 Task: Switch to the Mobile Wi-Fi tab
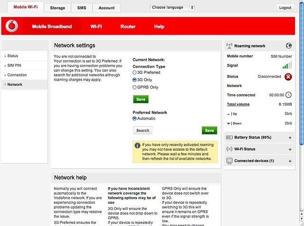click(x=26, y=7)
